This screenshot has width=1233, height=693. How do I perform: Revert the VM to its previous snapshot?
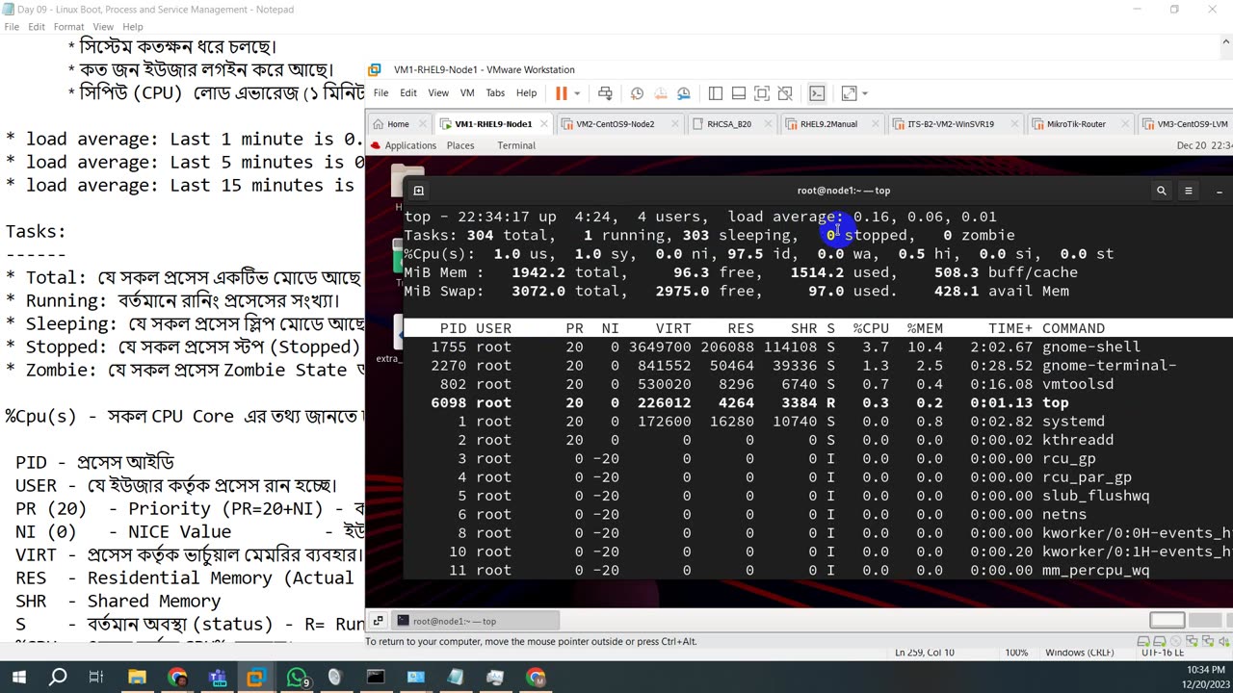pyautogui.click(x=660, y=93)
